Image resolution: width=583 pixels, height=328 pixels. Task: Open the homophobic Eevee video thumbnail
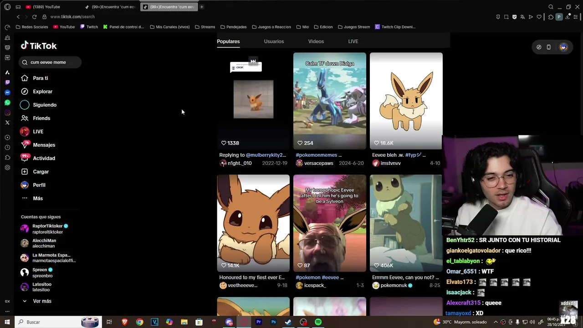(x=330, y=223)
